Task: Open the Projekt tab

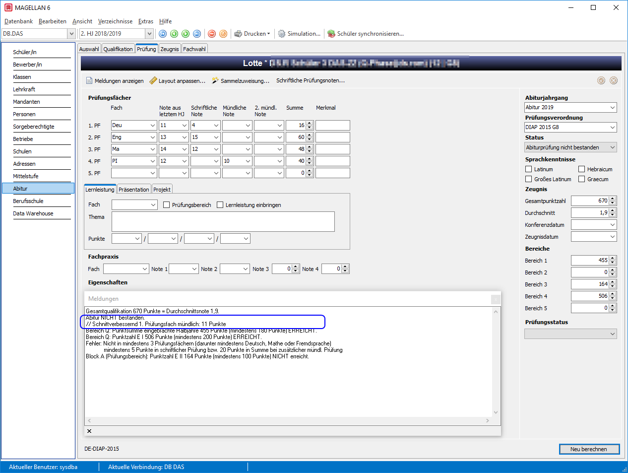Action: 162,190
